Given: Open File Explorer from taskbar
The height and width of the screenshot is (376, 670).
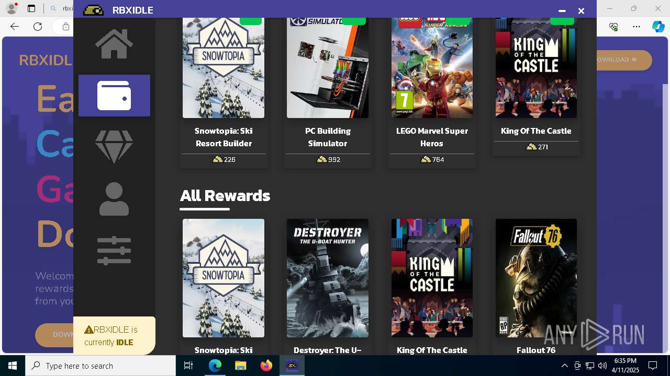Looking at the screenshot, I should point(241,366).
